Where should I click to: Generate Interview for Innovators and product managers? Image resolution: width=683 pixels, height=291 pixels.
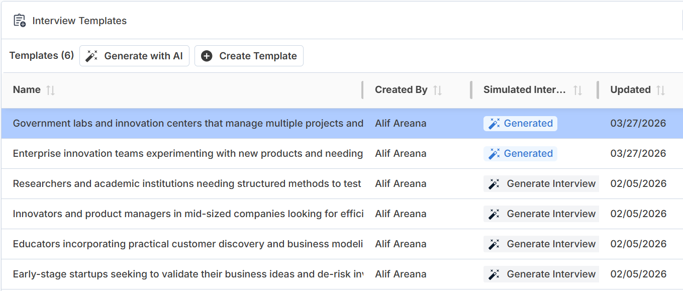pos(542,214)
